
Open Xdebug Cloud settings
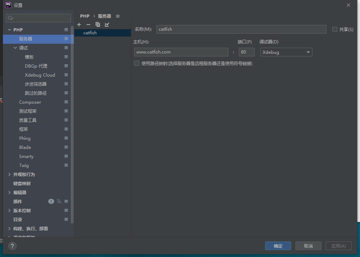(x=40, y=75)
